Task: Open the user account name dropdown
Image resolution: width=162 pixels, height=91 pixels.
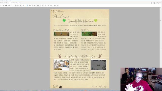Action: (x=159, y=3)
